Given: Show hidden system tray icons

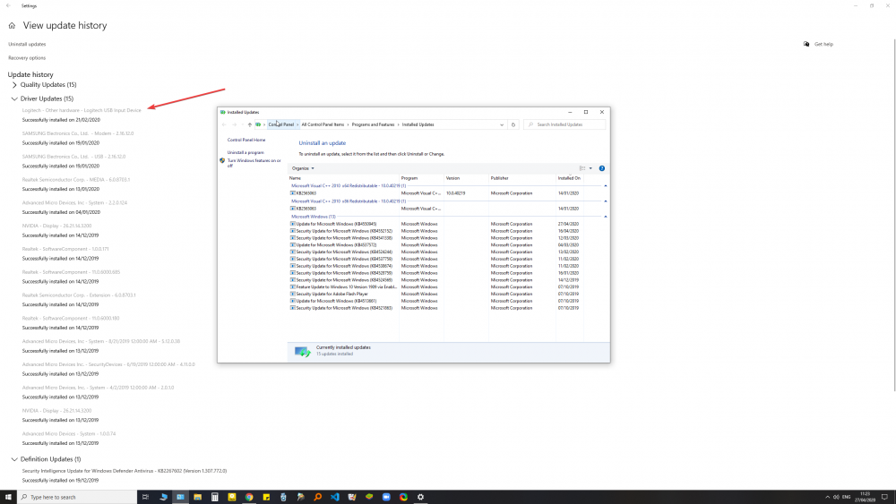Looking at the screenshot, I should [x=827, y=497].
